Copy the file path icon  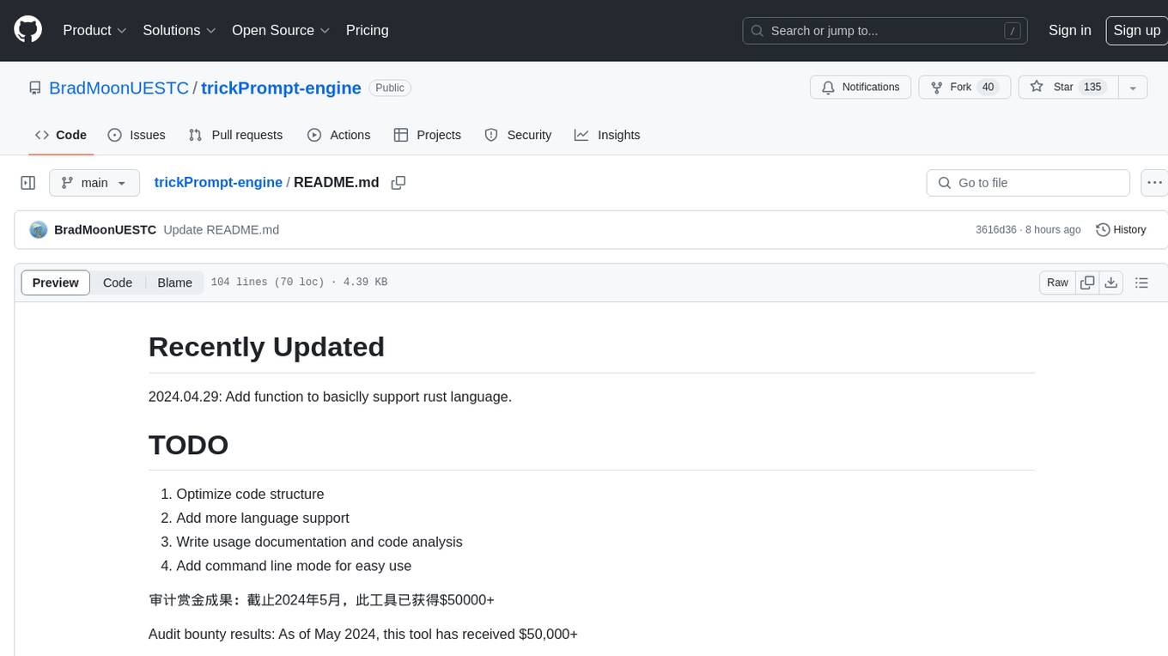(x=398, y=182)
